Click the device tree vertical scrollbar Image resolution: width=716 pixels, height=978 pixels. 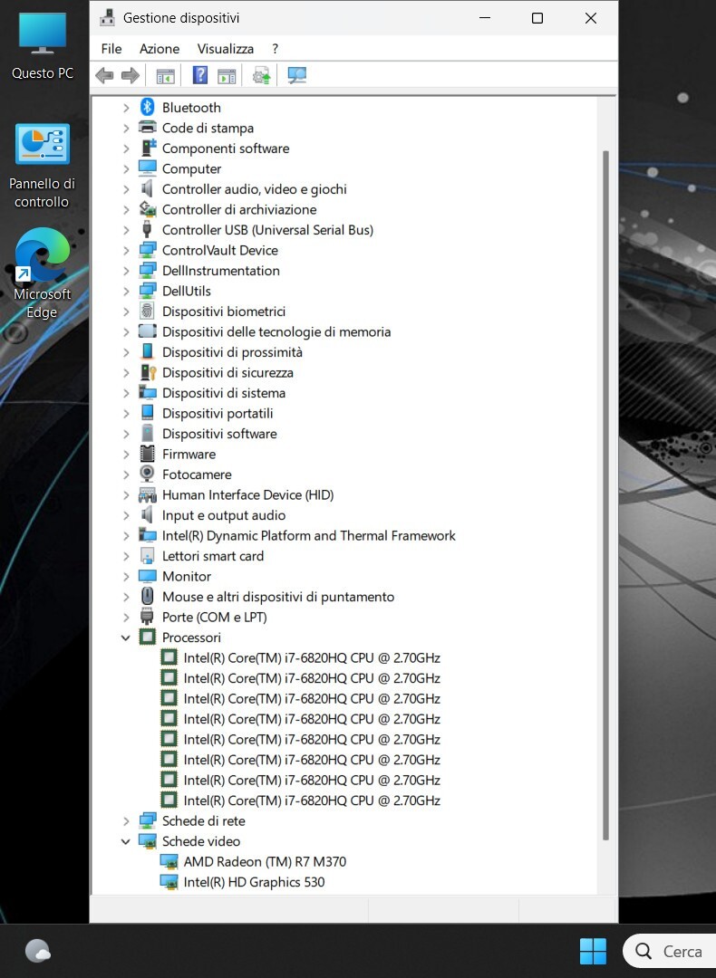pos(605,495)
